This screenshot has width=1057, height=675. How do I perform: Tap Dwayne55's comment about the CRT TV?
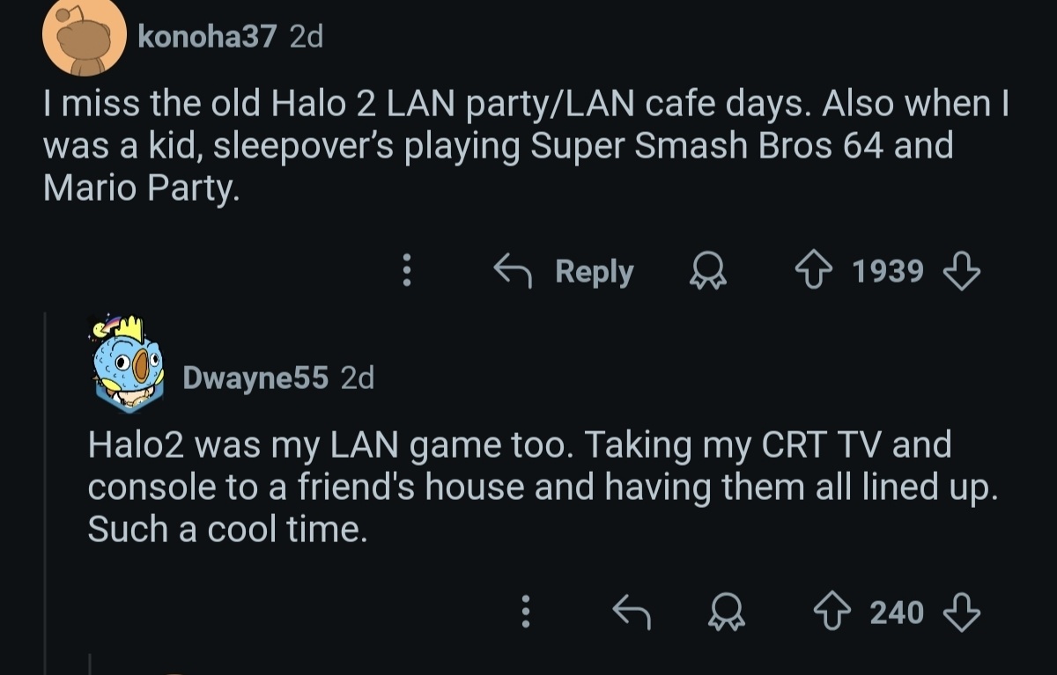coord(537,487)
